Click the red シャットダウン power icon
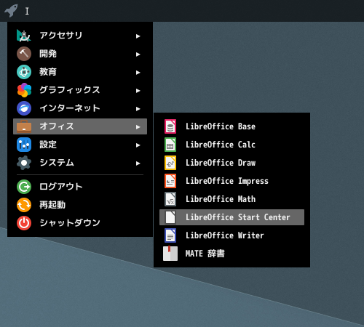This screenshot has width=364, height=327. 24,223
